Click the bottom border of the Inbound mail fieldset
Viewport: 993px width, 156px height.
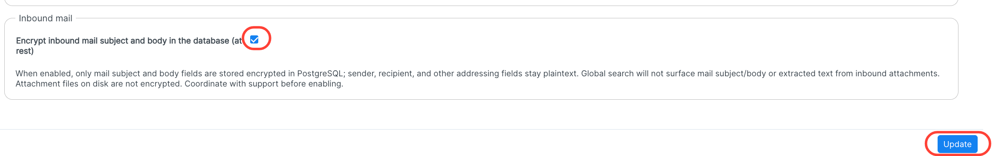click(x=482, y=99)
